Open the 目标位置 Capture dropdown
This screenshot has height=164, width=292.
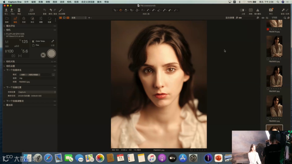click(37, 92)
